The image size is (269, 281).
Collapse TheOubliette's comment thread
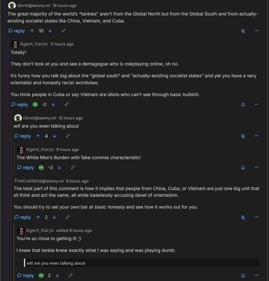68,217
